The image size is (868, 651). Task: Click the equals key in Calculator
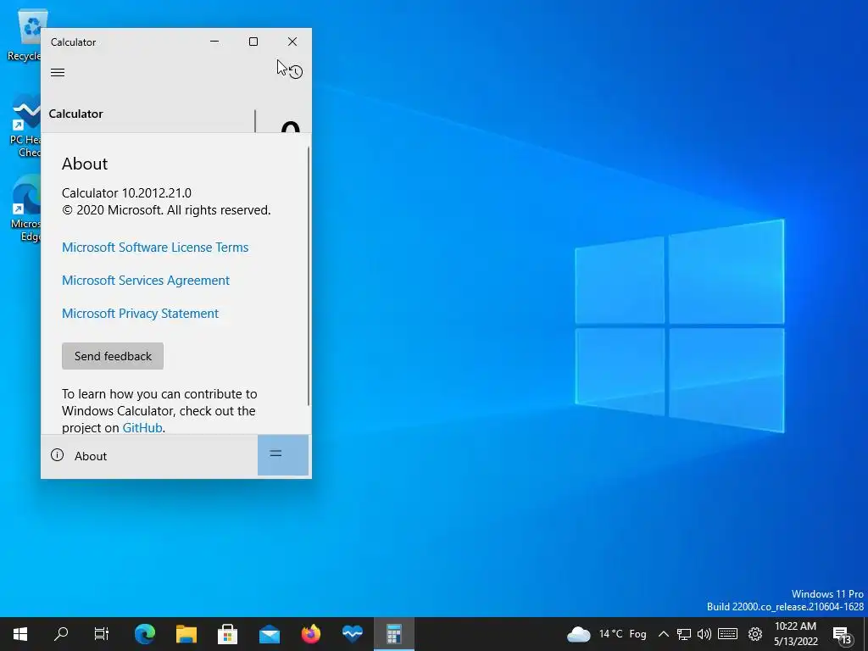coord(283,454)
